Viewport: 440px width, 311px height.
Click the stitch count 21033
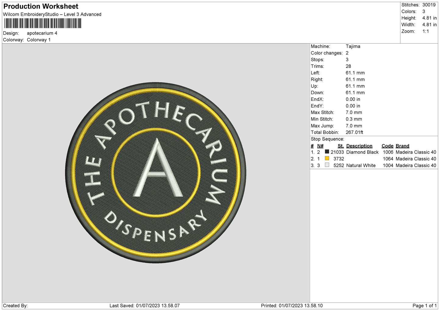tap(337, 152)
